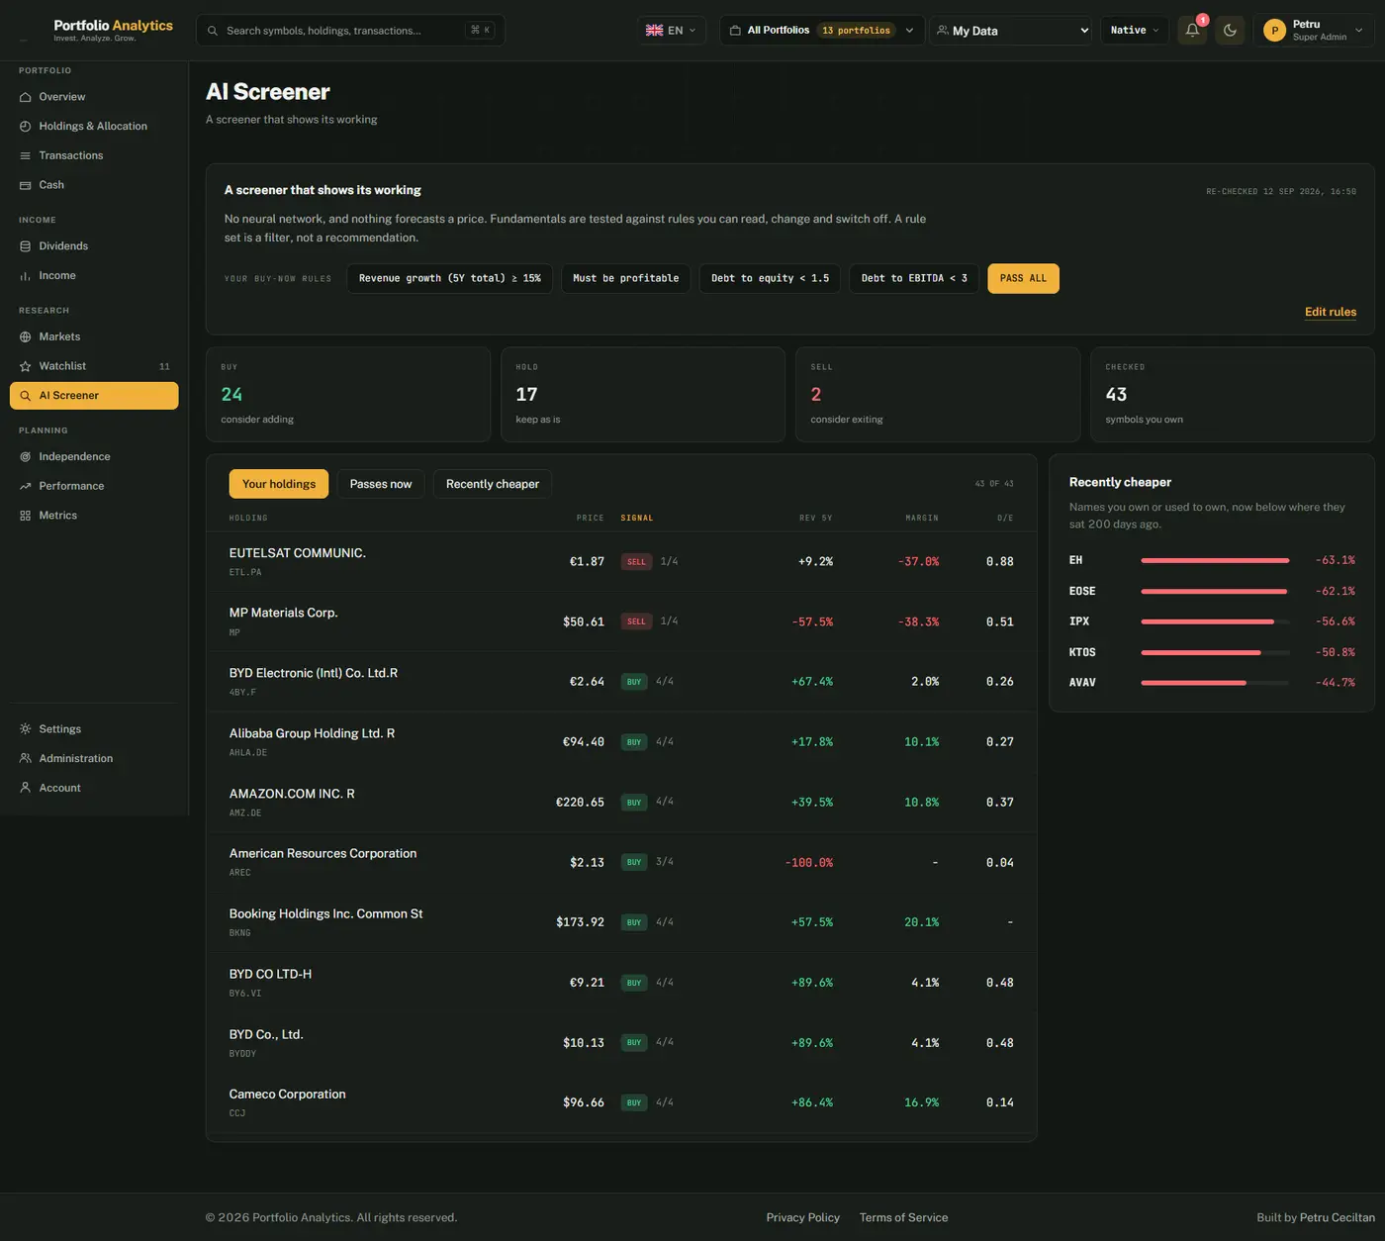
Task: Click the Watchlist star icon
Action: coord(26,366)
